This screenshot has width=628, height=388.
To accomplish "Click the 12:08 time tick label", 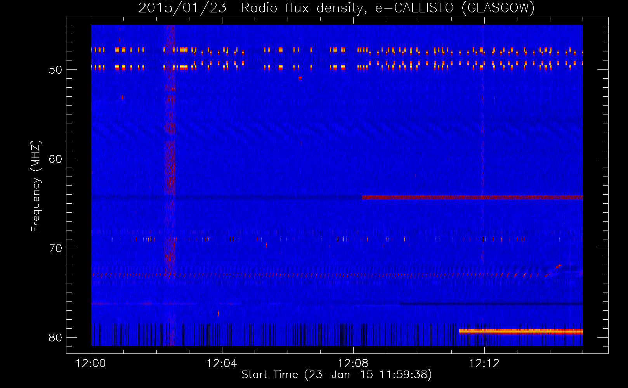I will click(x=353, y=364).
